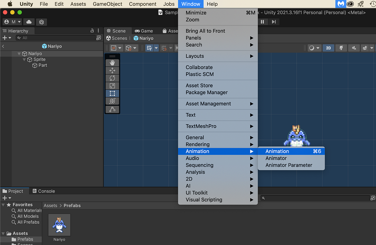Select the Rotate tool
The width and height of the screenshot is (376, 245).
point(112,78)
